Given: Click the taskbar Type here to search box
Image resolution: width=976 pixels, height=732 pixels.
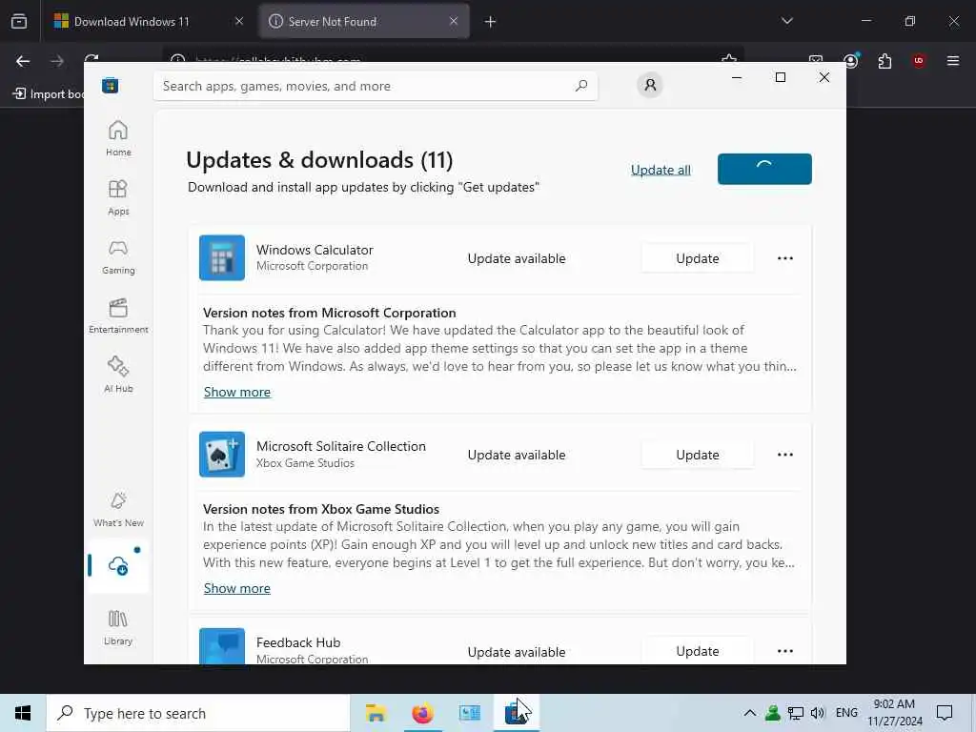Looking at the screenshot, I should tap(198, 713).
